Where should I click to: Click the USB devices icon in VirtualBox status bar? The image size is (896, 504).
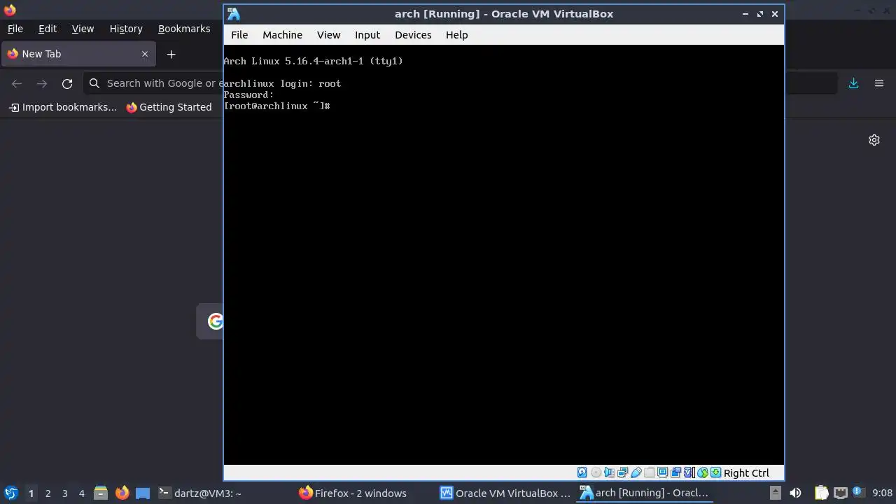click(636, 472)
